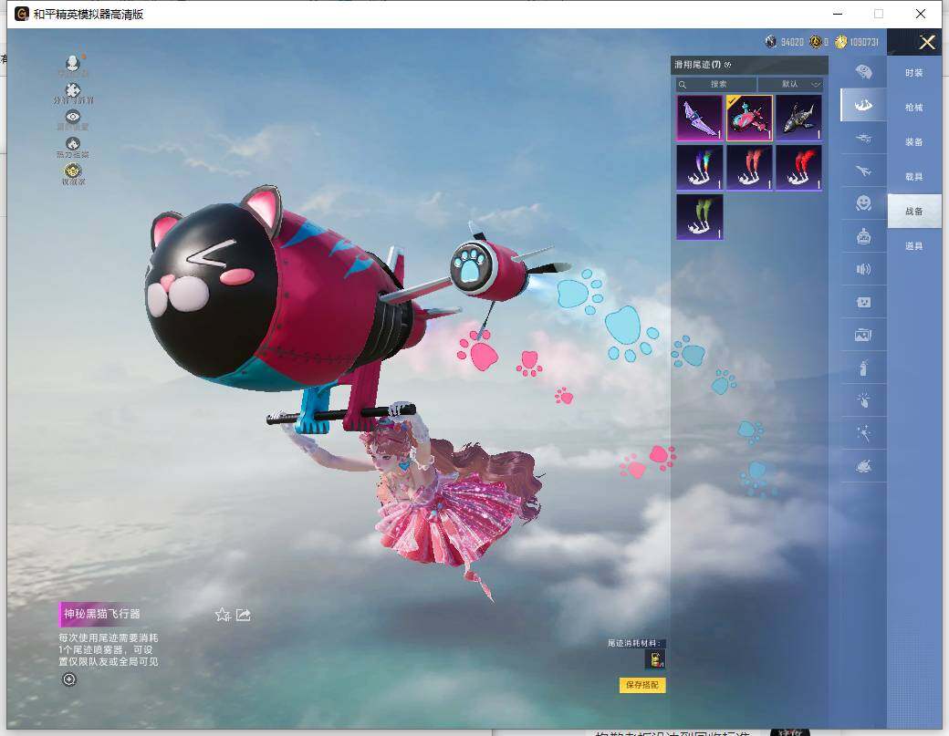Click the 搜索 search field
The height and width of the screenshot is (736, 949).
tap(716, 84)
